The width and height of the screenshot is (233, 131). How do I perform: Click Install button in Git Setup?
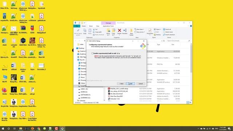[x=130, y=84]
